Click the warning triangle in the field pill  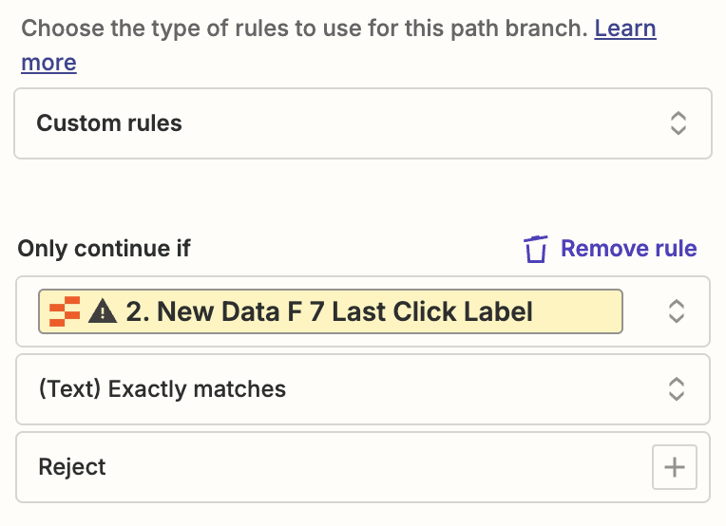coord(103,311)
